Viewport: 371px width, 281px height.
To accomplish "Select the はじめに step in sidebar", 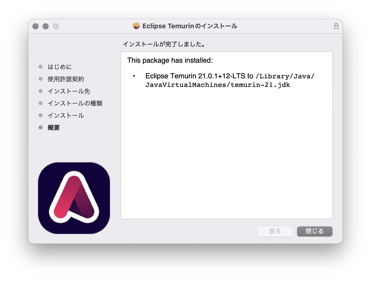I will tap(60, 67).
